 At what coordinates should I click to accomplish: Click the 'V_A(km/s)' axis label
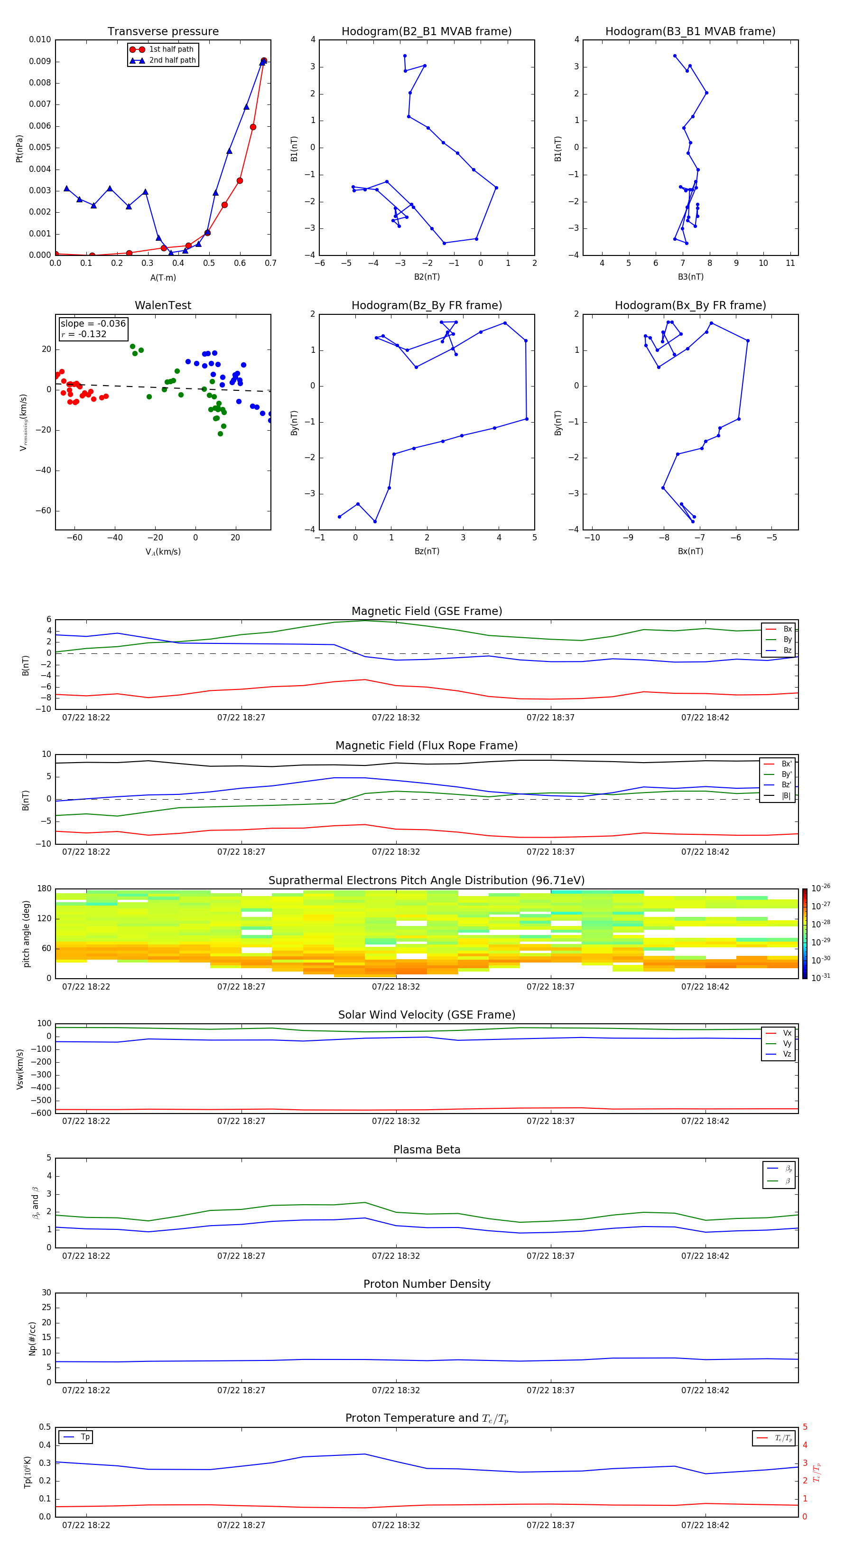[163, 552]
